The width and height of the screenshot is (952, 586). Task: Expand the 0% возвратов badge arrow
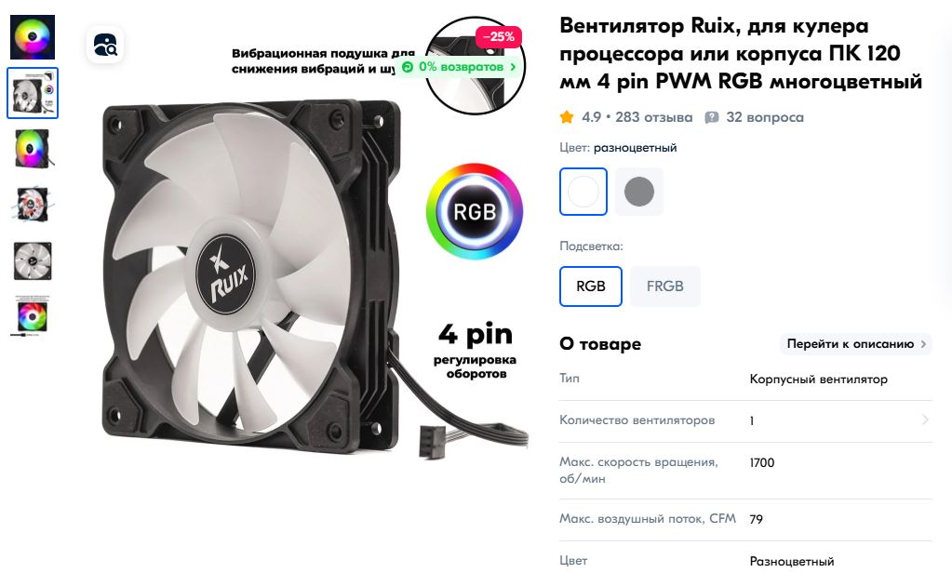(513, 67)
